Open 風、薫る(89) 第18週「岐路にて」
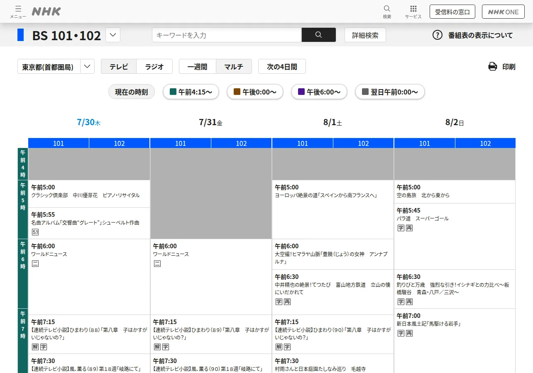The image size is (533, 373). [x=86, y=369]
